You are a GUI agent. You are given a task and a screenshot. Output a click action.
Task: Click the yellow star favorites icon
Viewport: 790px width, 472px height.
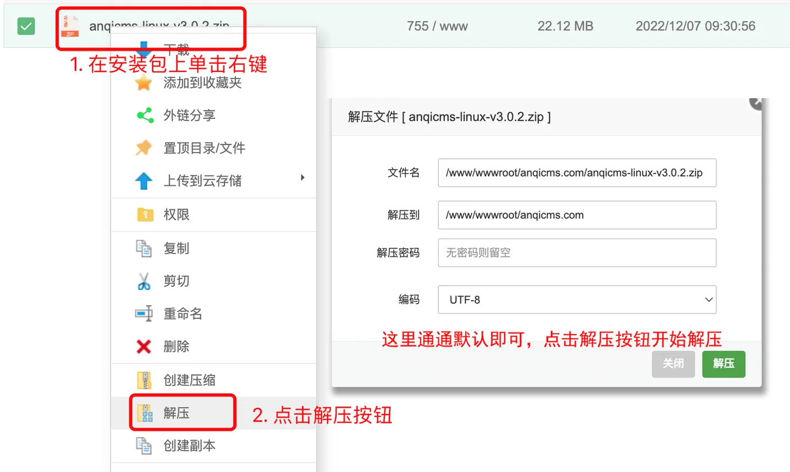(144, 83)
